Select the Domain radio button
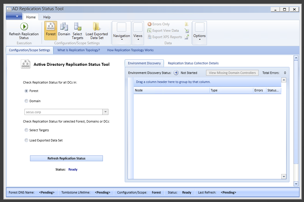 26,101
